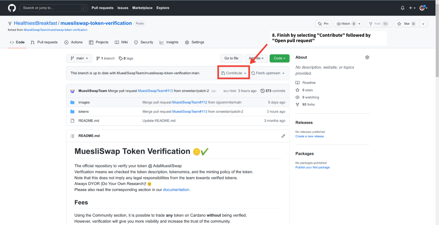439x225 pixels.
Task: Open commit hash bcc7808
Action: click(x=230, y=91)
